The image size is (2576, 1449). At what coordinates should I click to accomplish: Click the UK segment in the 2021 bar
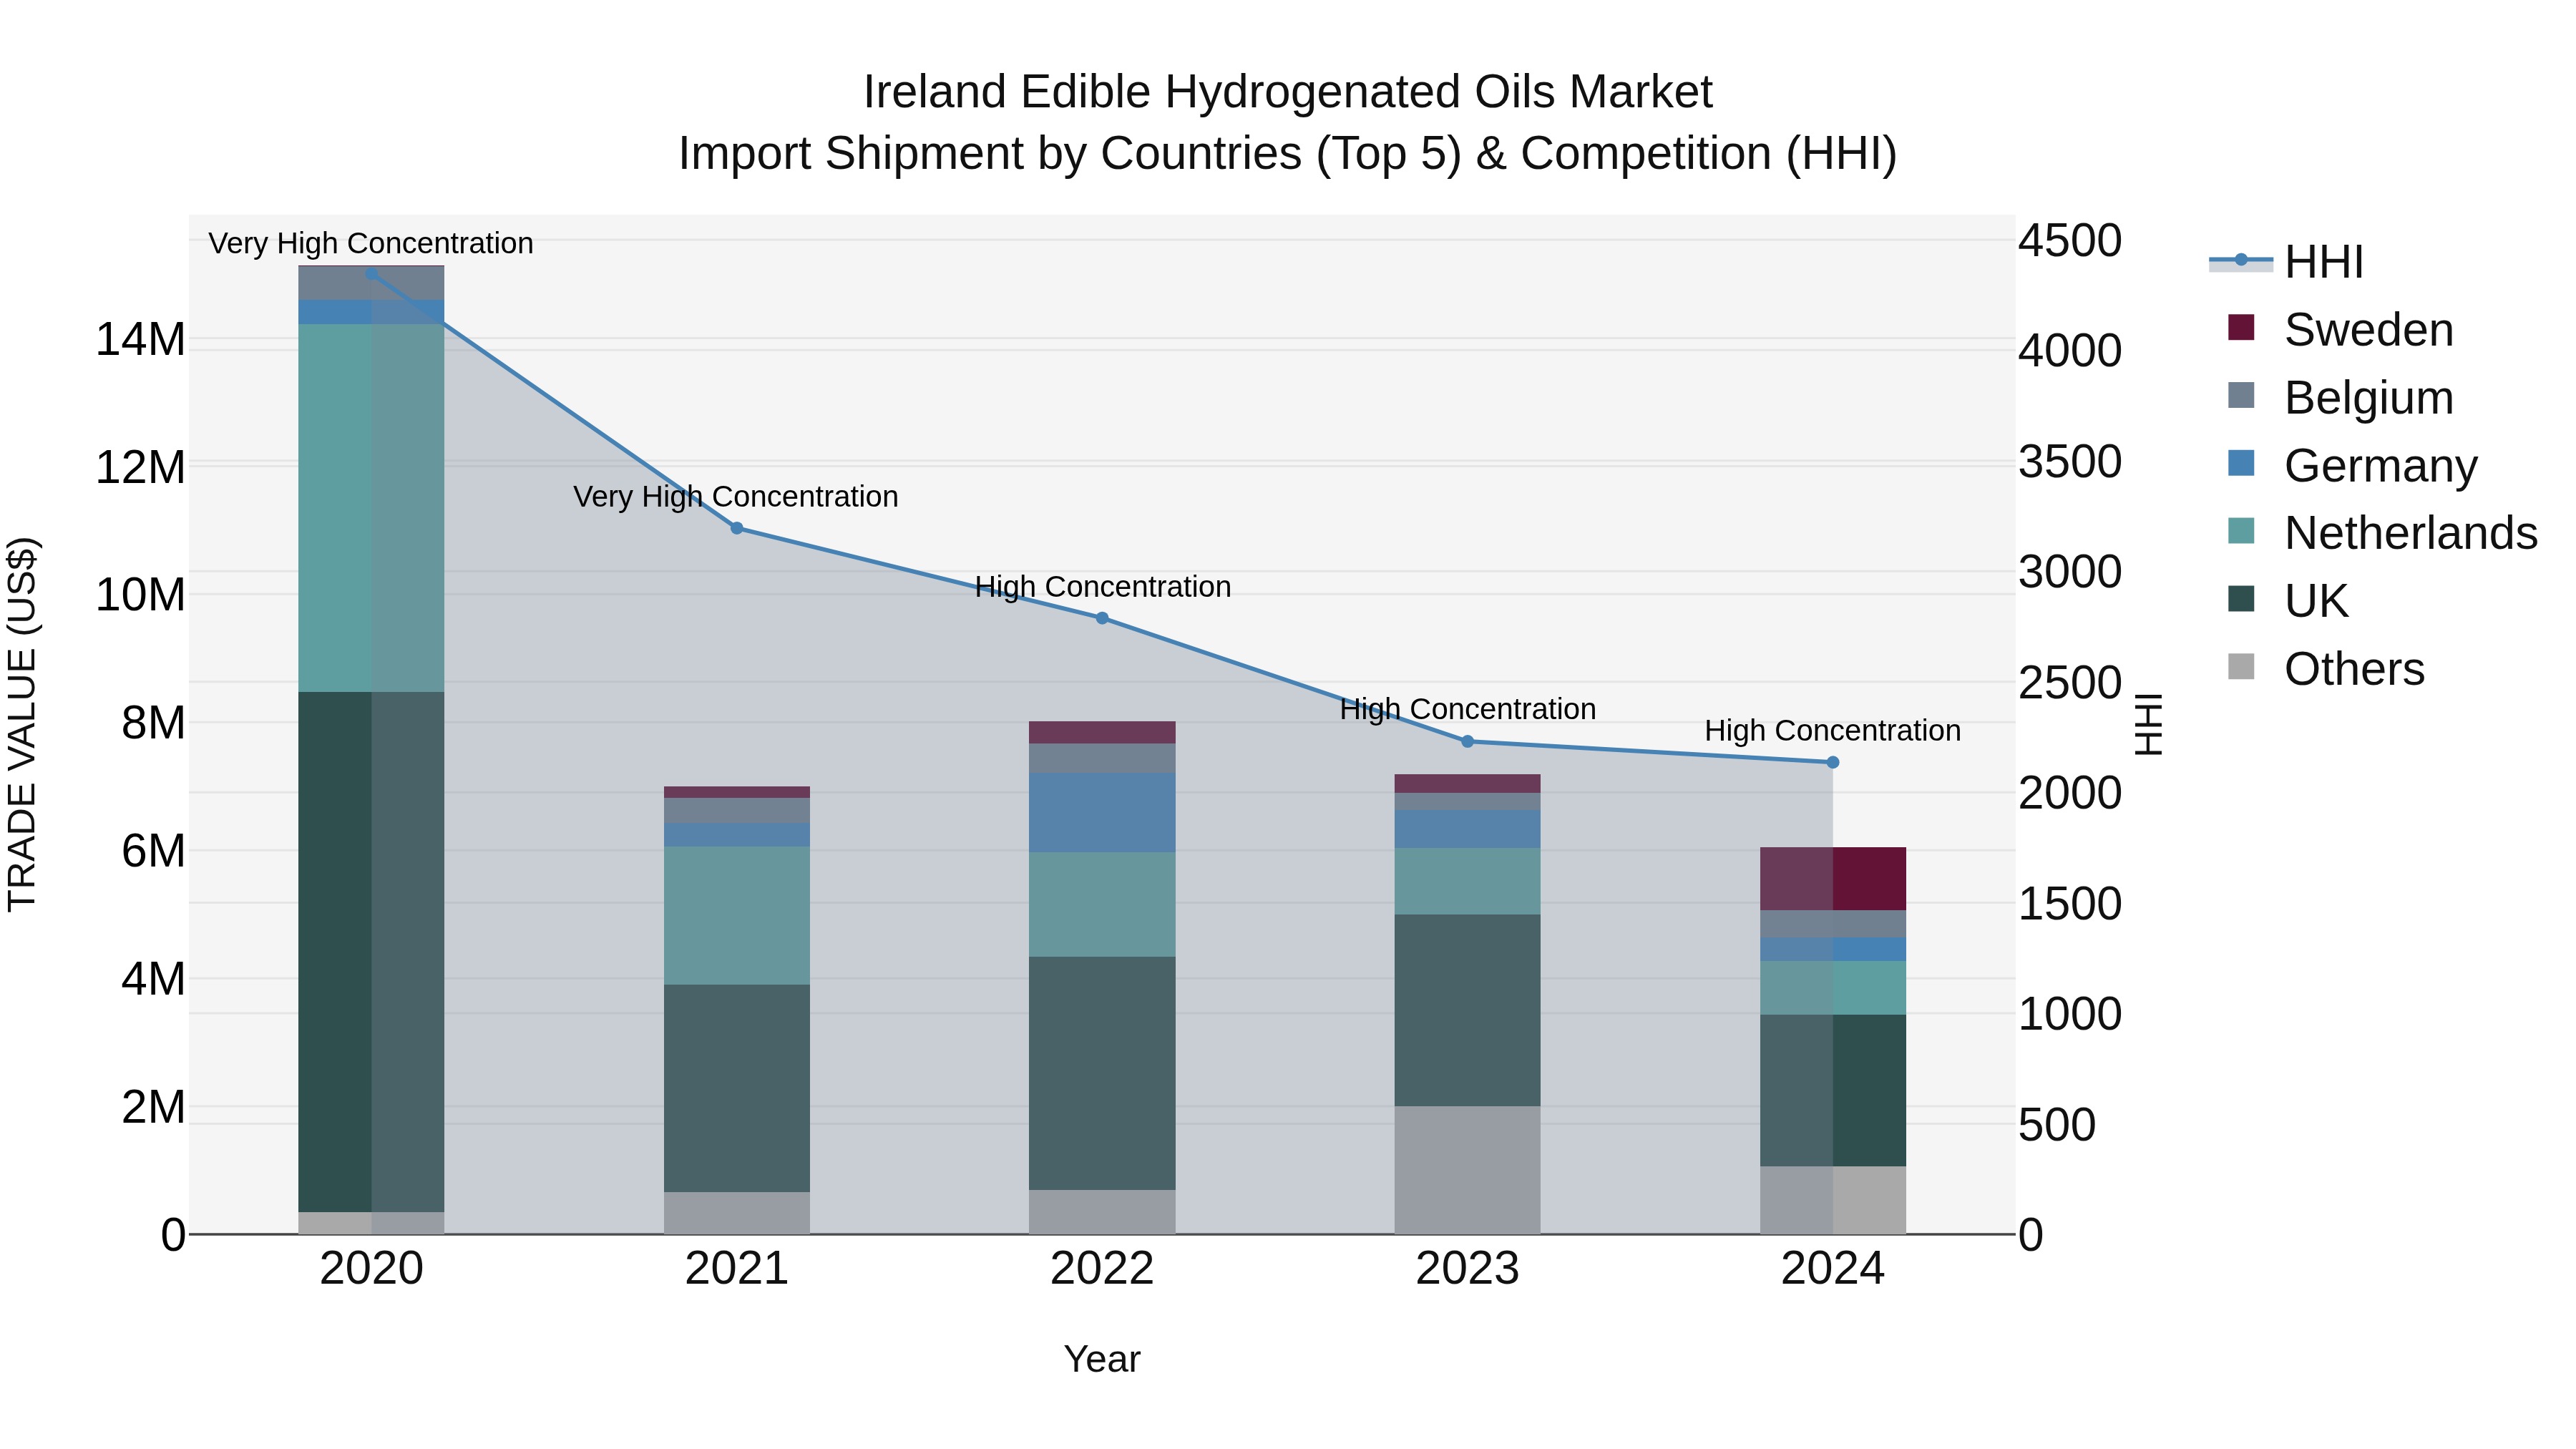click(x=737, y=1088)
